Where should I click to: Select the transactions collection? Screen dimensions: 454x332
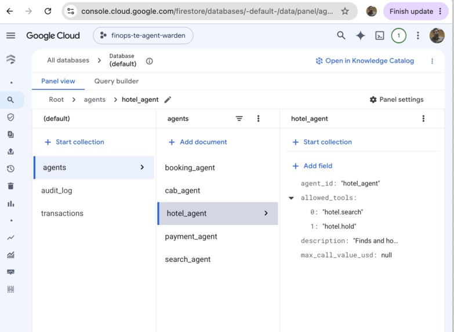tap(62, 214)
